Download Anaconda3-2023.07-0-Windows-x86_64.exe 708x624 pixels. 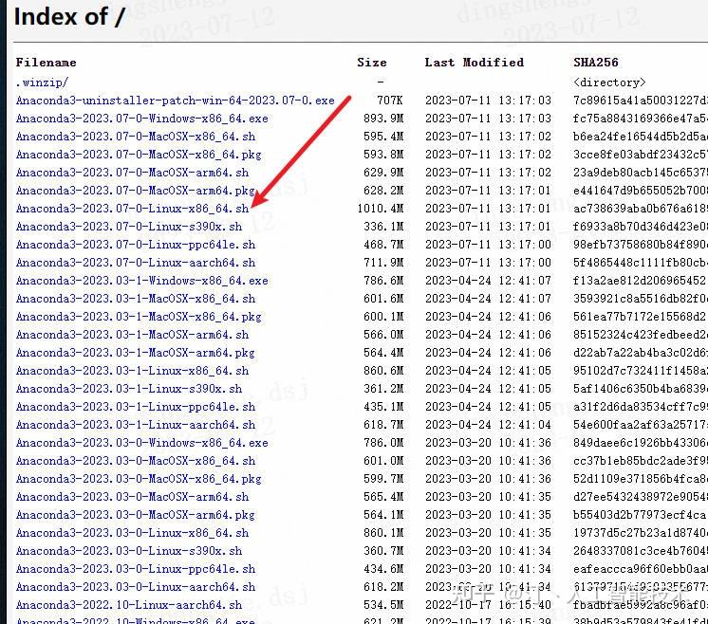141,119
